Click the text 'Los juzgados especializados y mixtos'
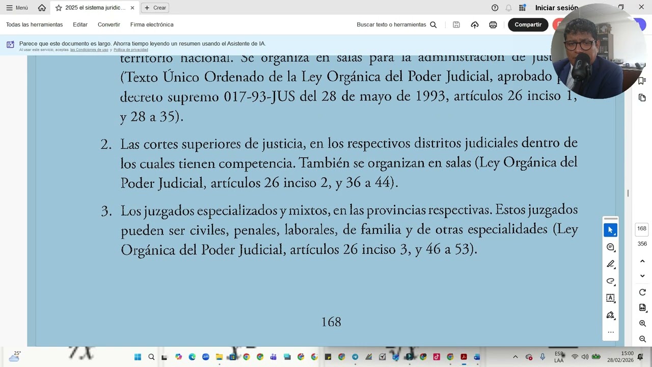 tap(224, 211)
